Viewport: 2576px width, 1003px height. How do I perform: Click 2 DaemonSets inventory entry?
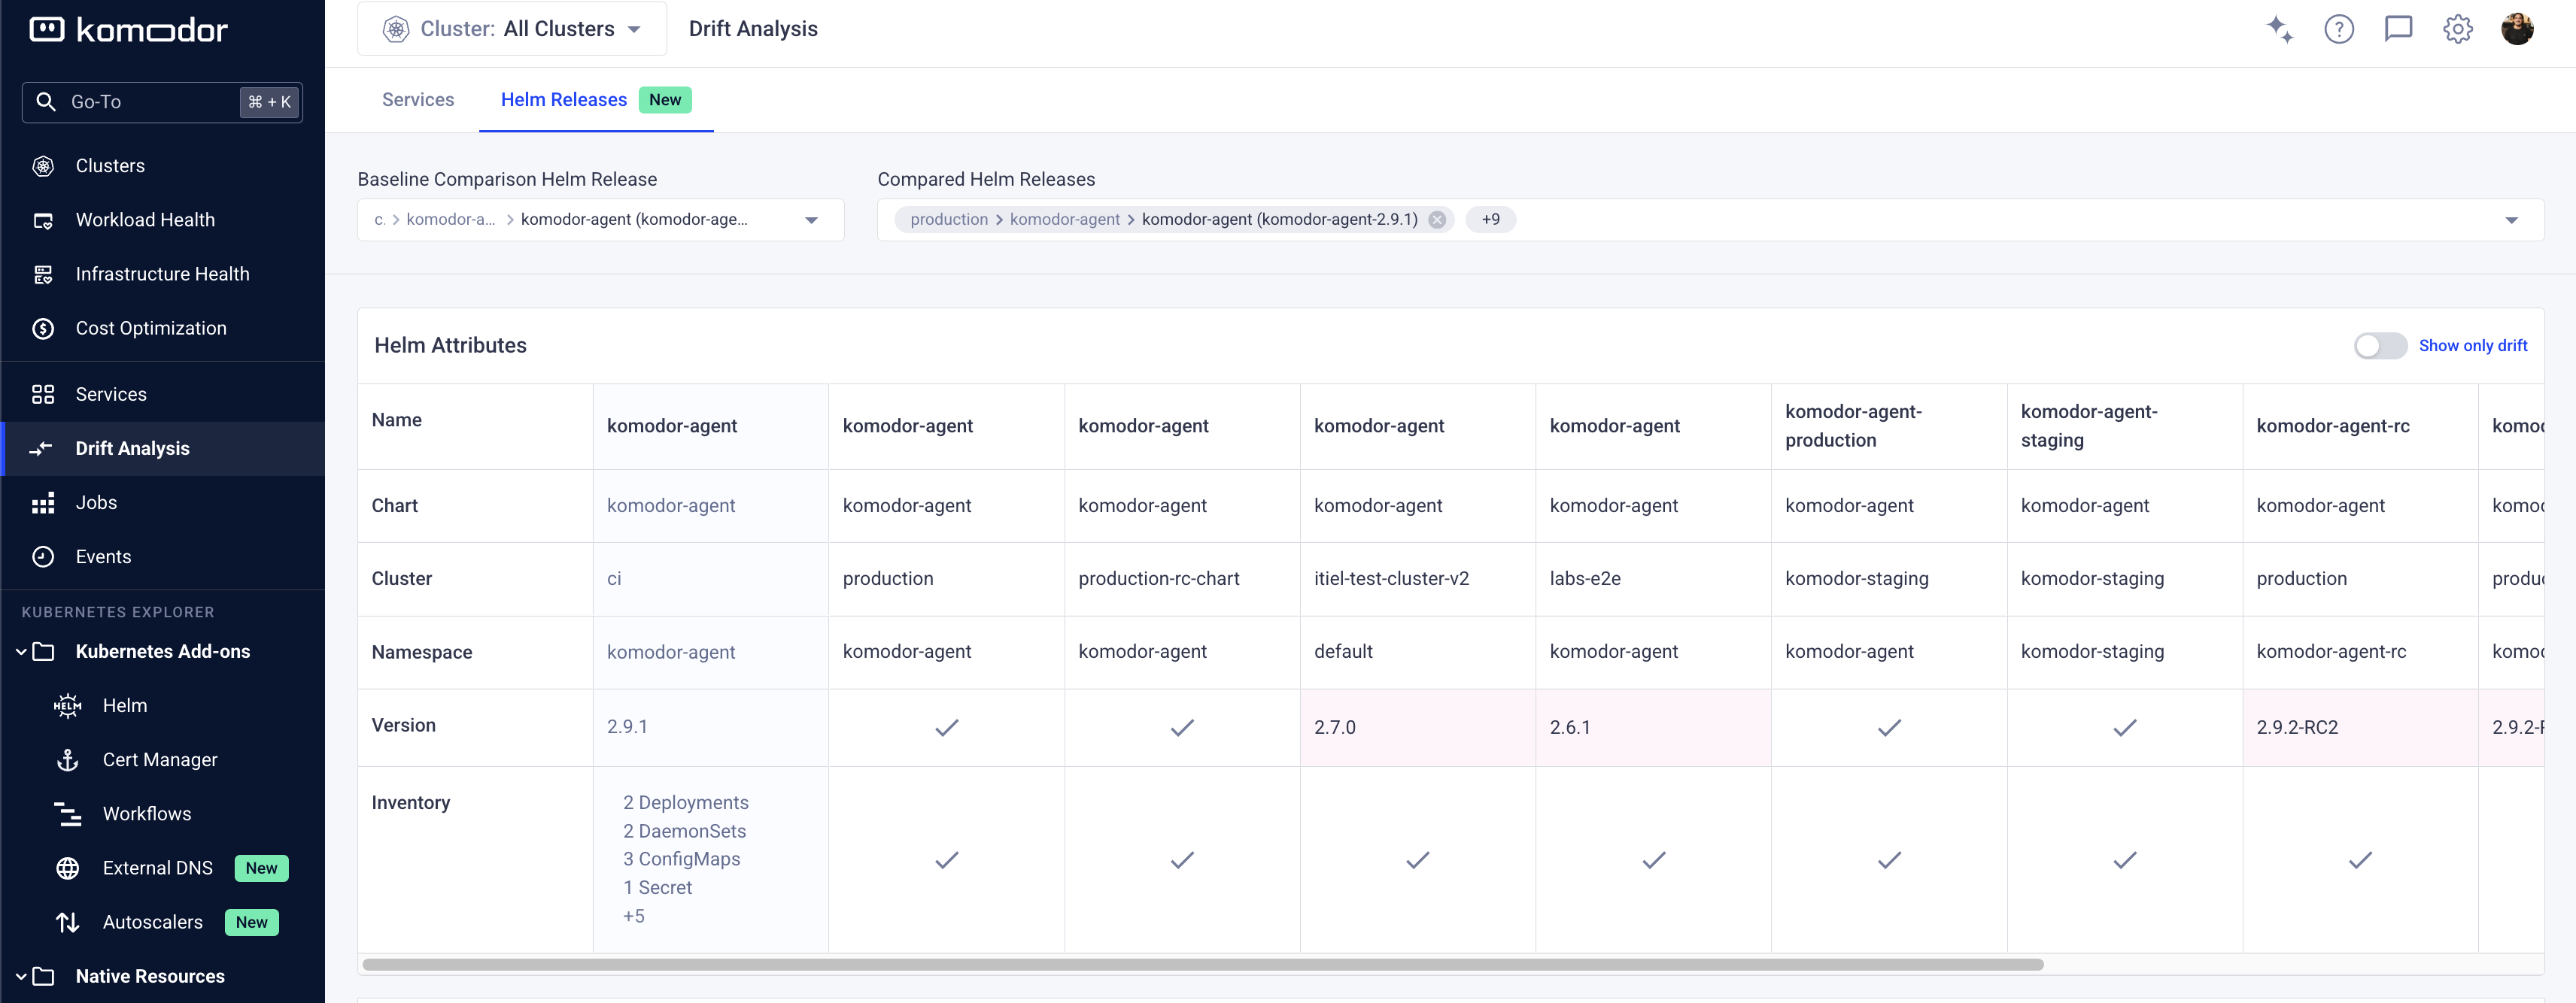coord(684,831)
